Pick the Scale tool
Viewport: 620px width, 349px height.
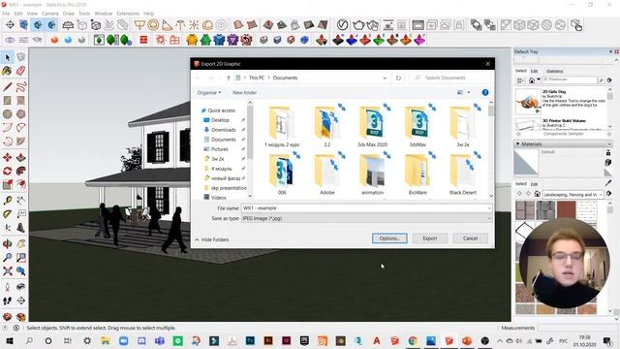[7, 185]
